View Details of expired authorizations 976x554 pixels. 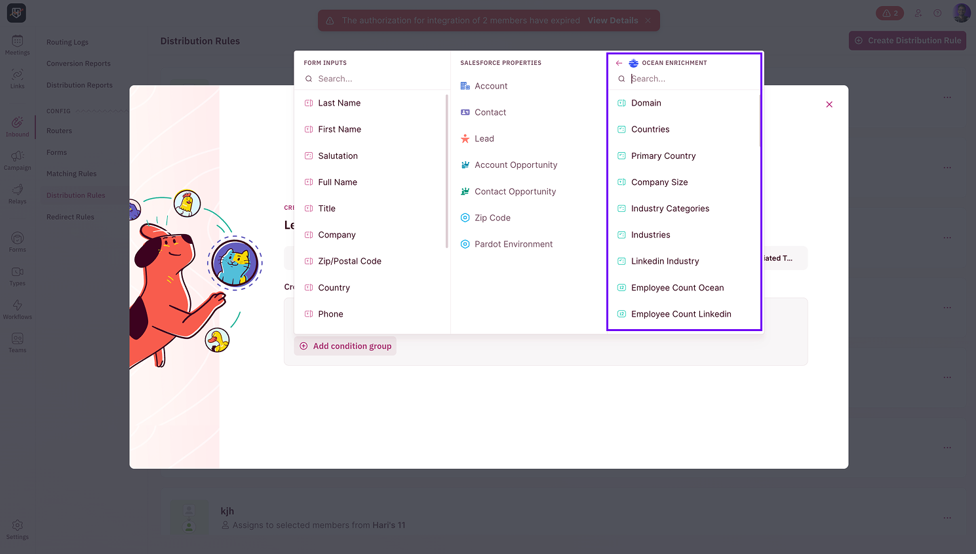[x=613, y=20]
